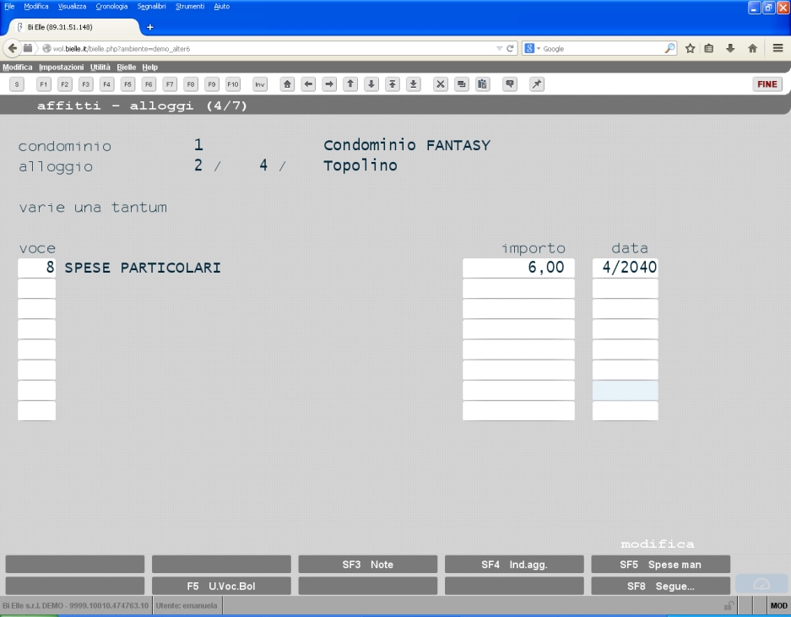Click the SPESE PARTICOLARI label
The height and width of the screenshot is (617, 791).
[x=143, y=268]
